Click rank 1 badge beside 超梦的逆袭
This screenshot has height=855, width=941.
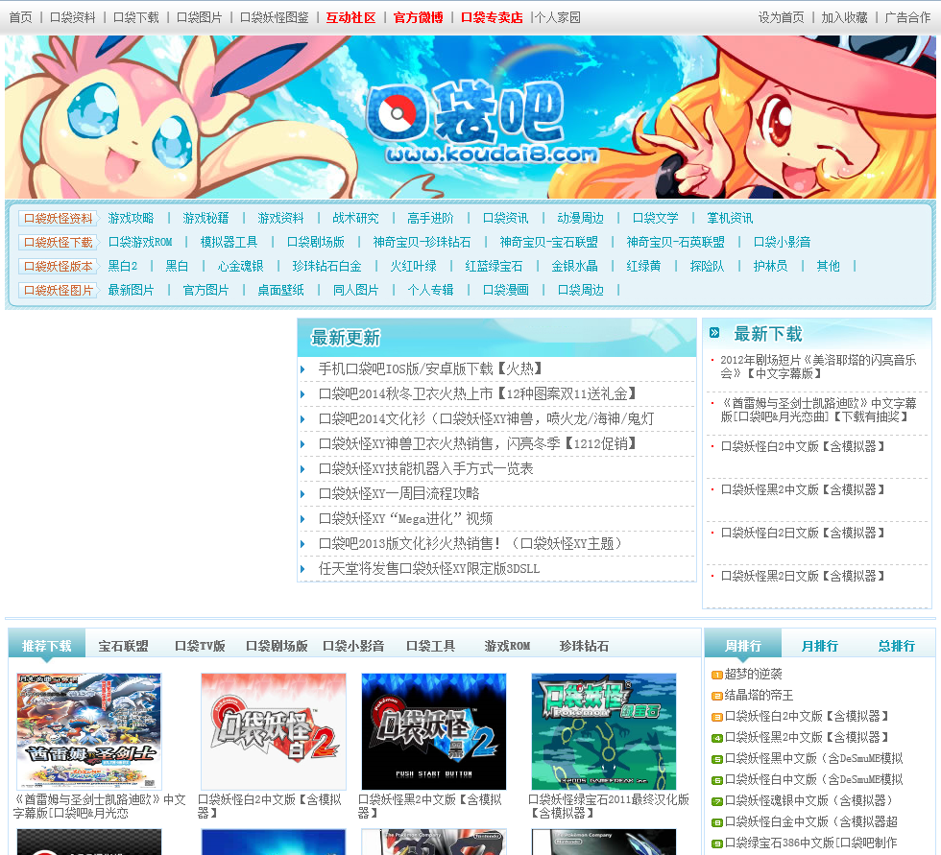(716, 676)
